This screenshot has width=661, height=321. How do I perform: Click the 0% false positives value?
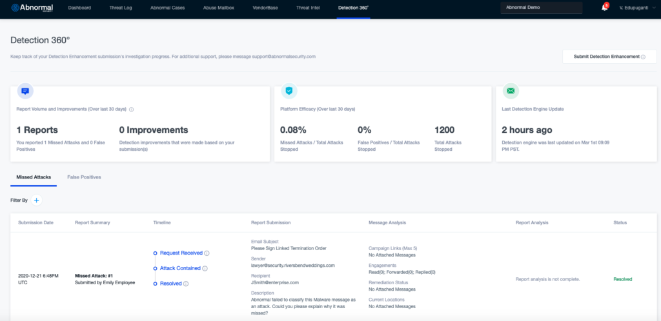tap(364, 130)
